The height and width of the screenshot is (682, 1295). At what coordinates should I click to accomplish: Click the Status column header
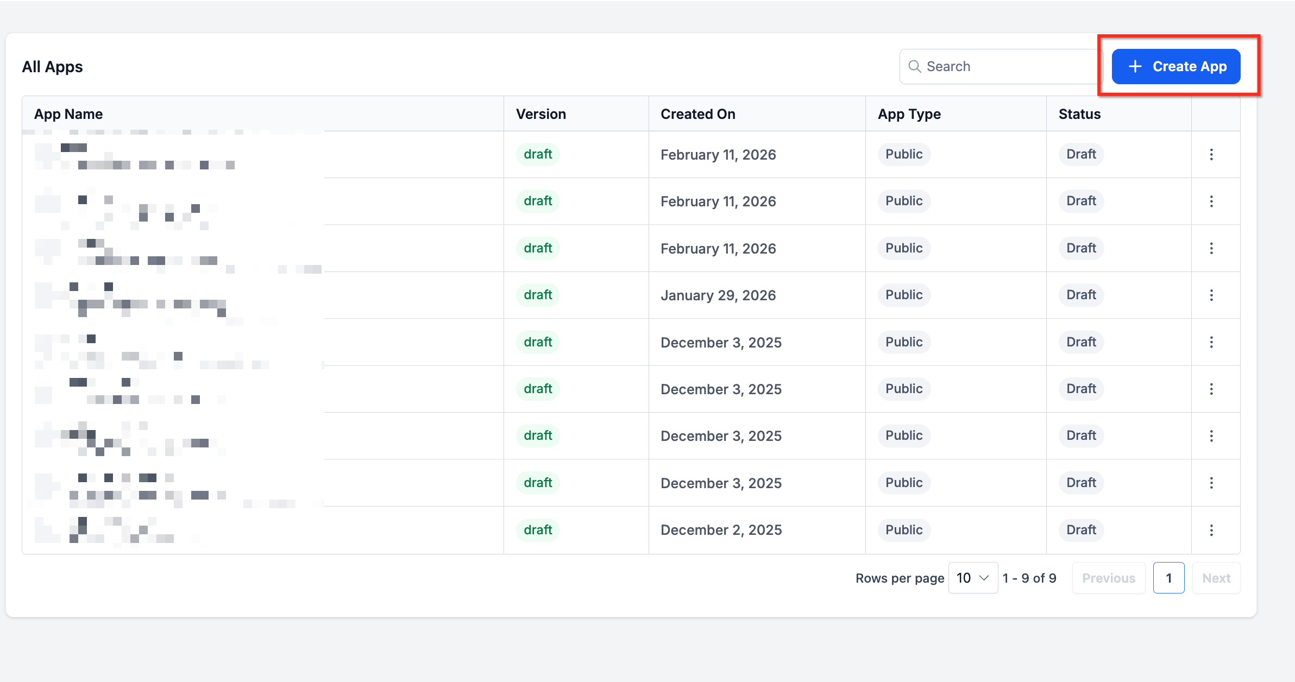(1079, 114)
